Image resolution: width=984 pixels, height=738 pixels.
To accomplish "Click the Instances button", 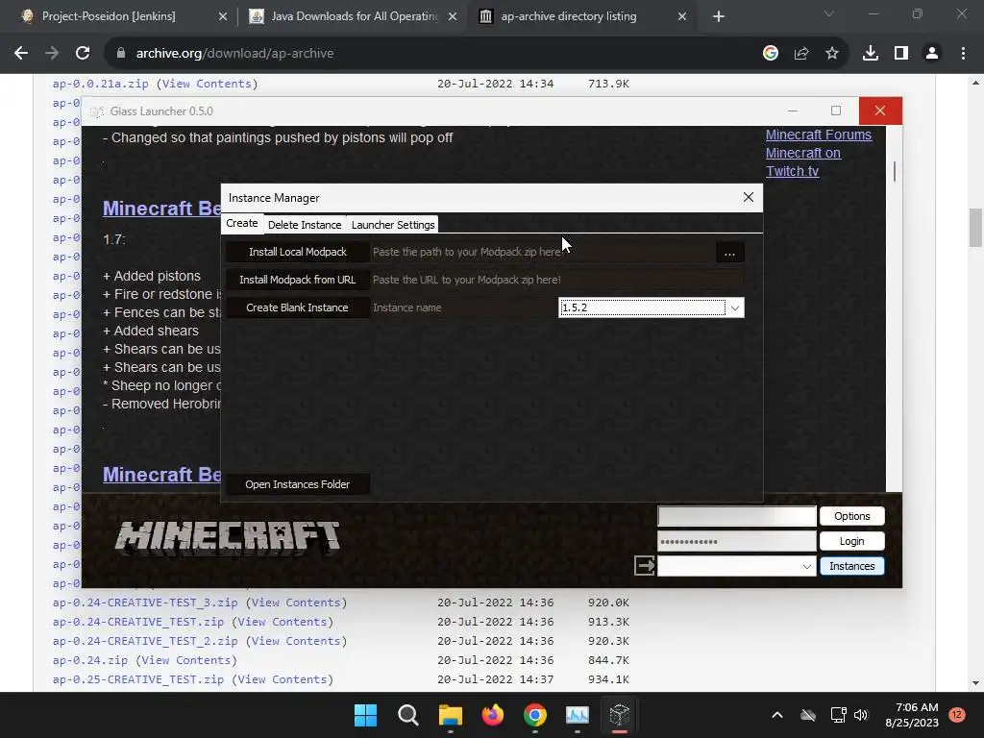I will click(x=851, y=566).
